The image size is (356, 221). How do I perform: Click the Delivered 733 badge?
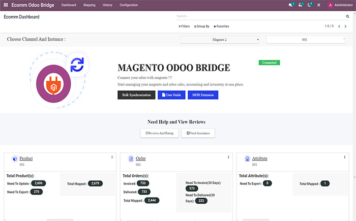[x=144, y=192]
